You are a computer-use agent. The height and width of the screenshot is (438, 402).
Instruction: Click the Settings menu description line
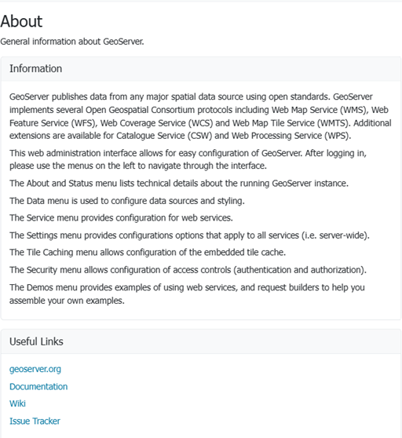pyautogui.click(x=189, y=235)
